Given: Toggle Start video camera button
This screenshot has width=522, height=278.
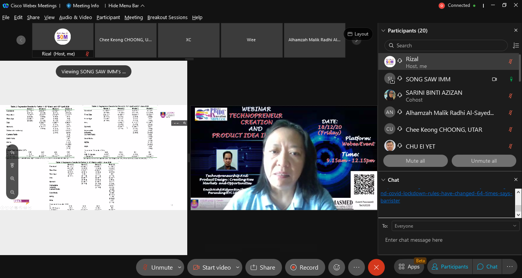Looking at the screenshot, I should (212, 267).
